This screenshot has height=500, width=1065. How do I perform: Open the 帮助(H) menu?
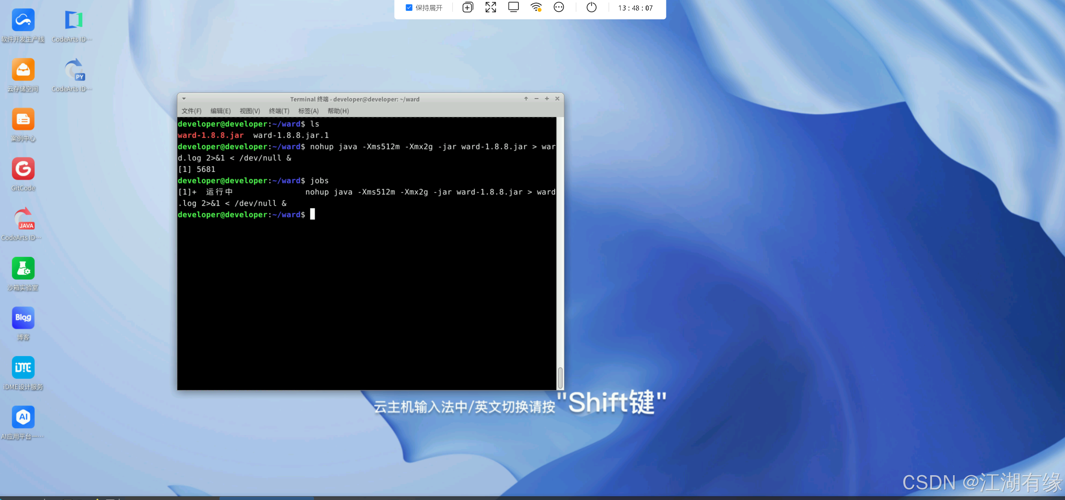(x=338, y=111)
